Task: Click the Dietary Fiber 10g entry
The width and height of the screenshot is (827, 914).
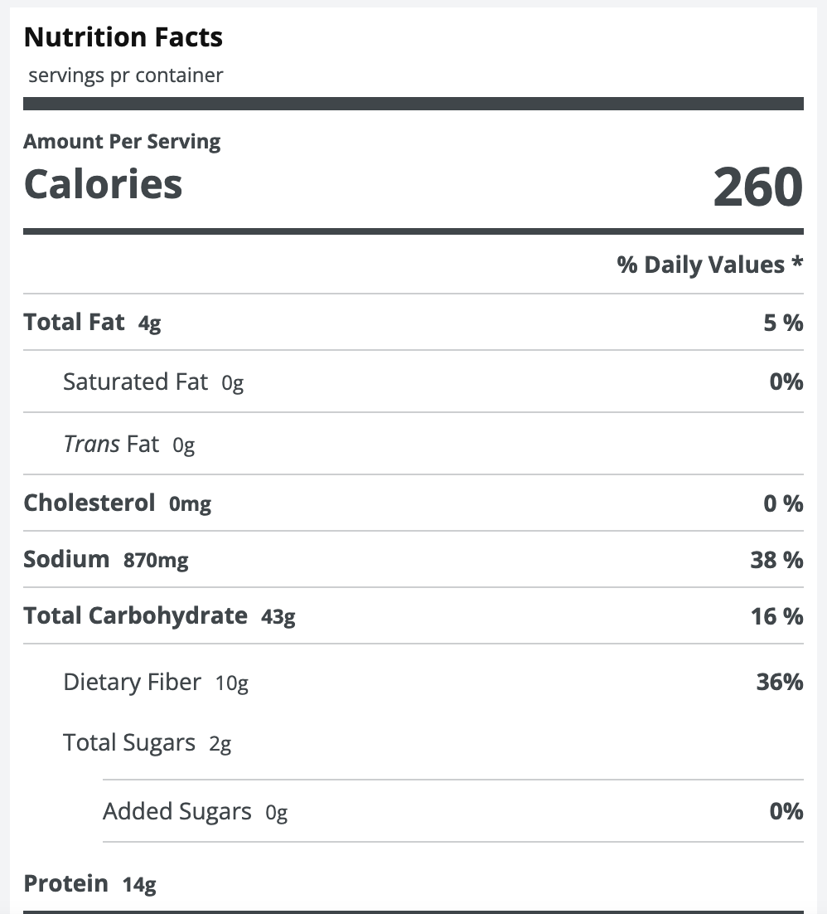Action: 156,683
